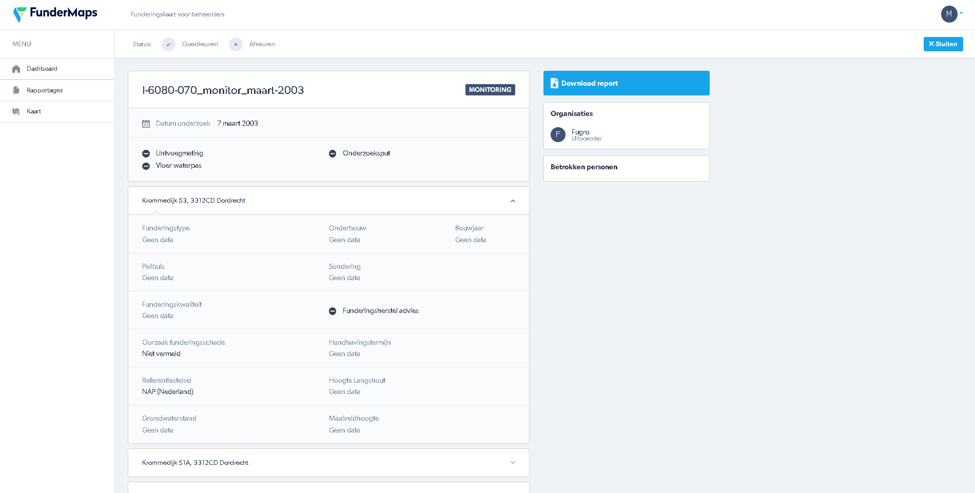Click the download file icon
Viewport: 975px width, 493px height.
click(x=554, y=83)
